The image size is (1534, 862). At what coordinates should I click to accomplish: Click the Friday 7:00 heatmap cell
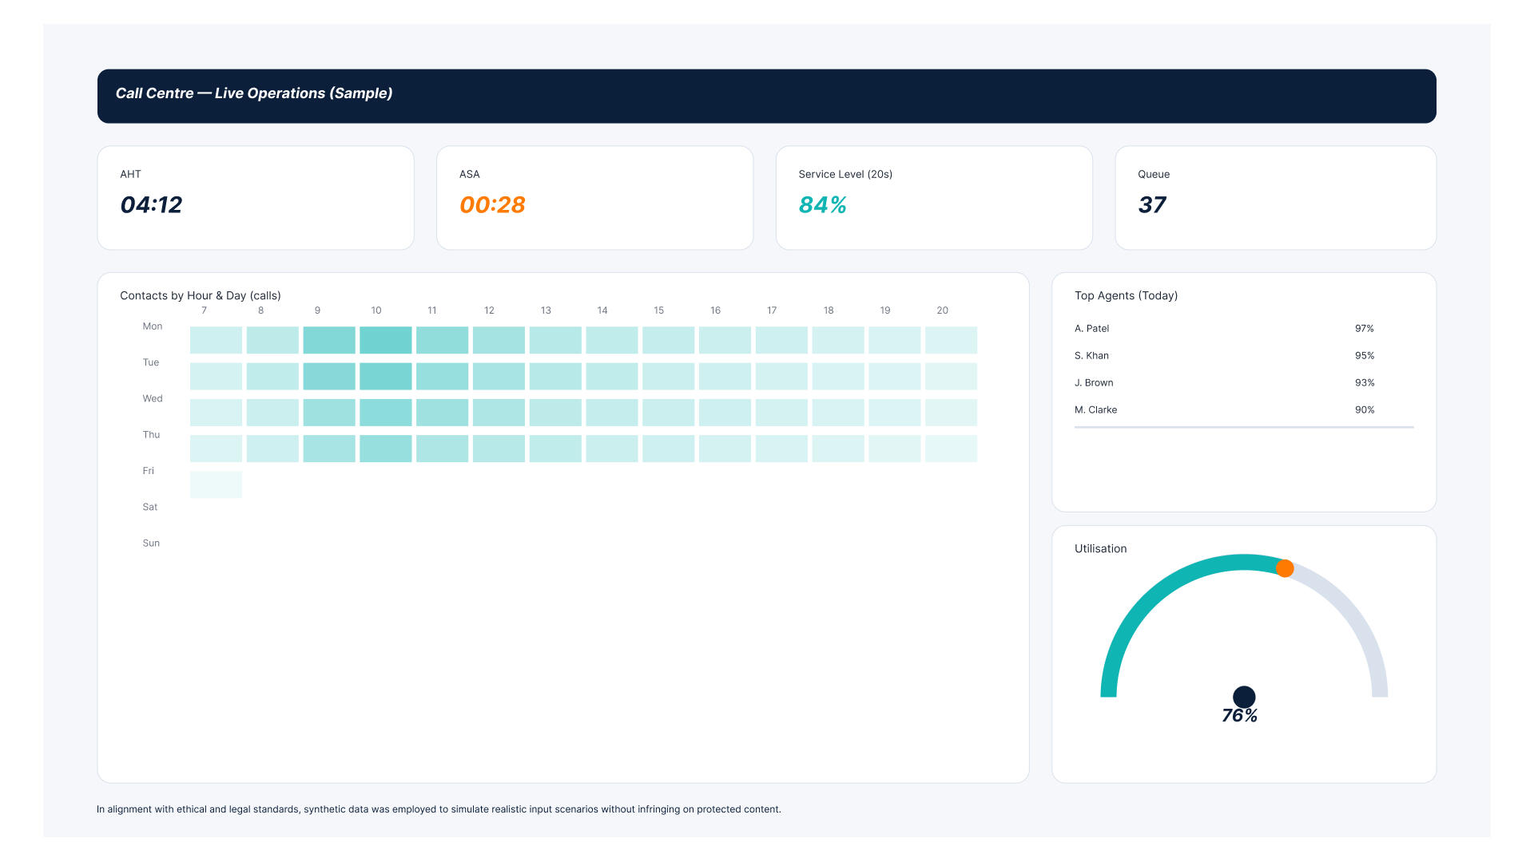point(216,484)
